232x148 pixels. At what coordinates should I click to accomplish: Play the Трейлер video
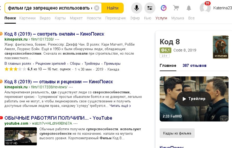(194, 99)
